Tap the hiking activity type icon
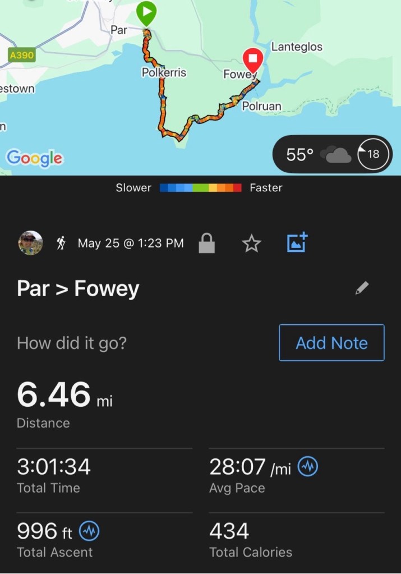 (61, 244)
